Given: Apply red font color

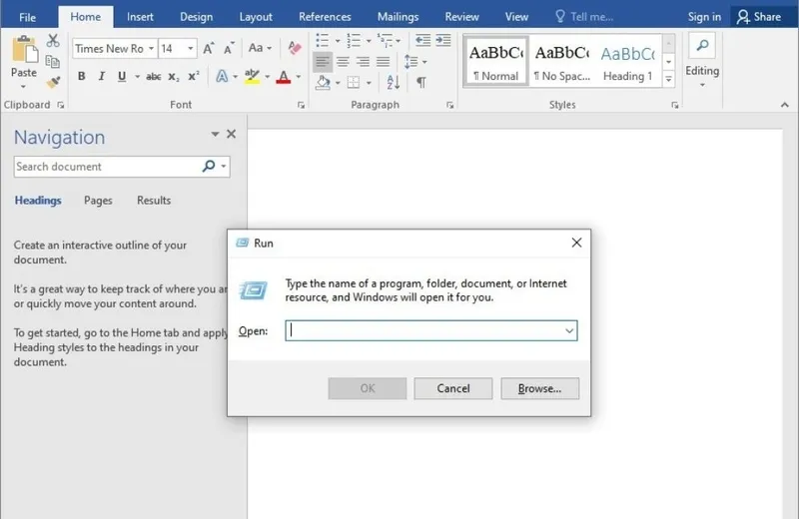Looking at the screenshot, I should [x=284, y=77].
